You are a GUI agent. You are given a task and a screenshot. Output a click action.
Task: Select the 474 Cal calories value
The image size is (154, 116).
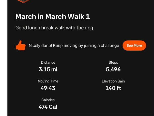click(x=48, y=107)
